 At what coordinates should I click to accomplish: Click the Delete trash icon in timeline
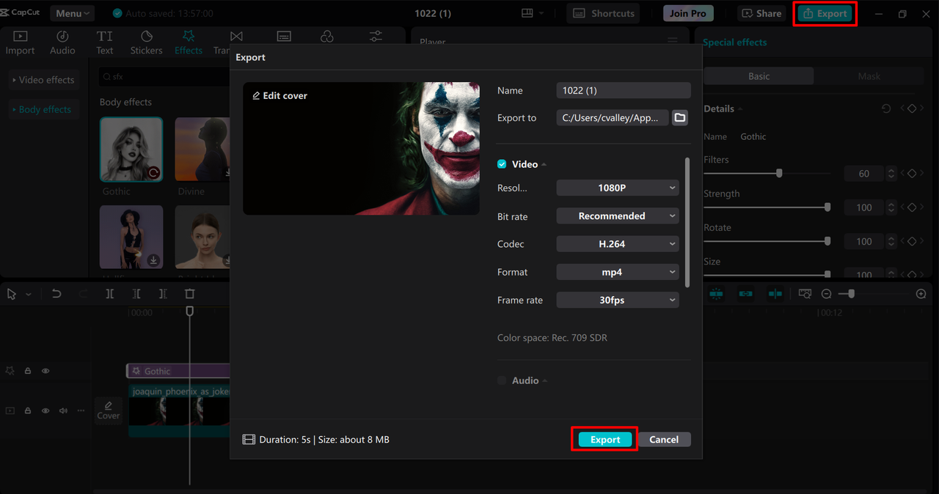click(x=190, y=294)
